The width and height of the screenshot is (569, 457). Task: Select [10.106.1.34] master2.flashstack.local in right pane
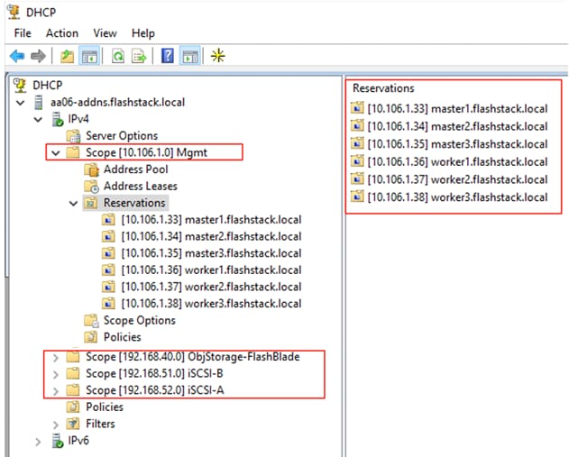[457, 126]
